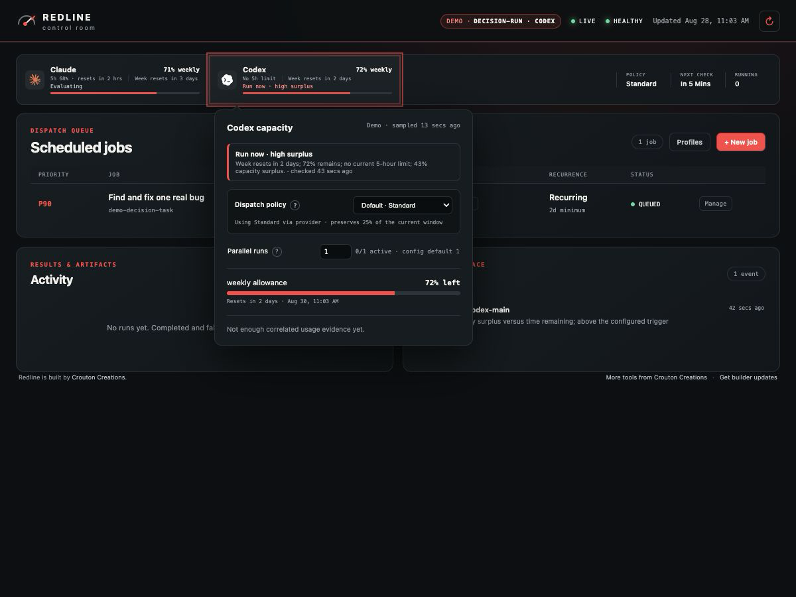Viewport: 796px width, 597px height.
Task: Click the RUNNING count value 0
Action: click(x=737, y=84)
